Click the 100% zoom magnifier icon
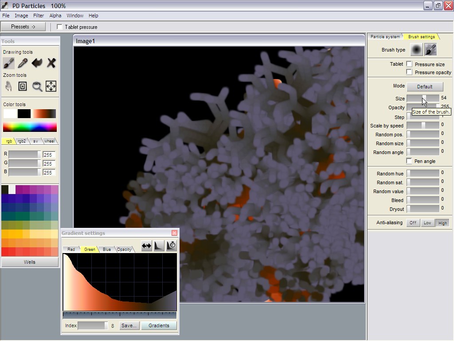This screenshot has width=454, height=341. click(37, 86)
